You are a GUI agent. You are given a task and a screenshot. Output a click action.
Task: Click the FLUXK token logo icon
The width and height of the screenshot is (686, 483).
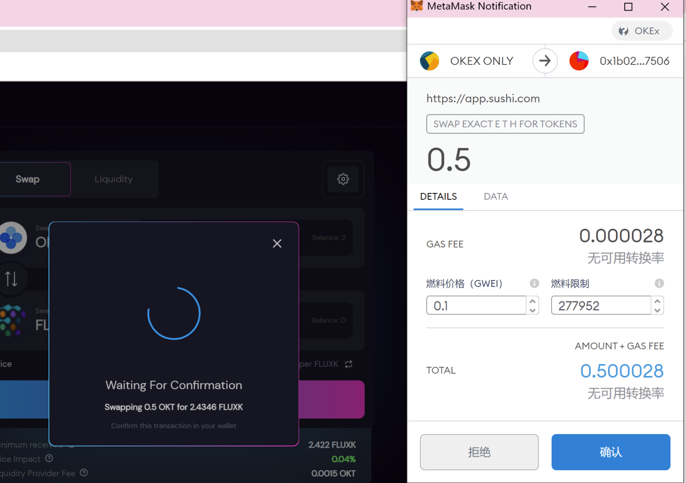click(12, 320)
